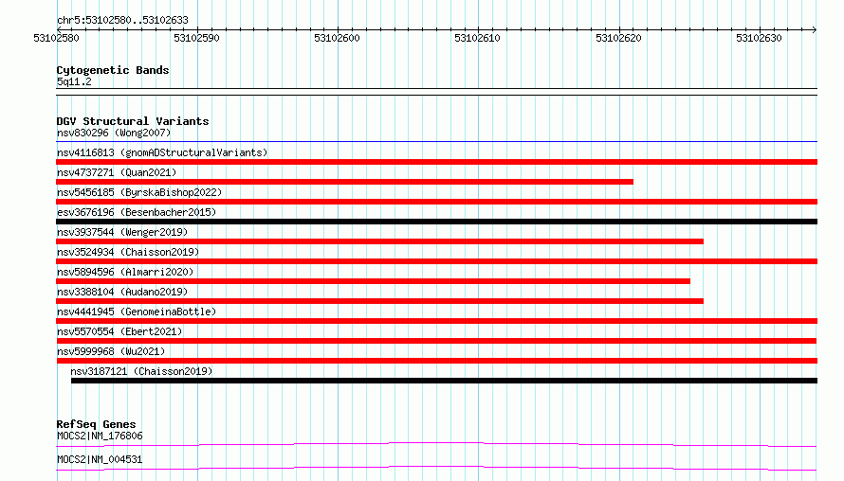Click the red bar for nsv5999968
This screenshot has height=481, width=844.
pyautogui.click(x=436, y=361)
